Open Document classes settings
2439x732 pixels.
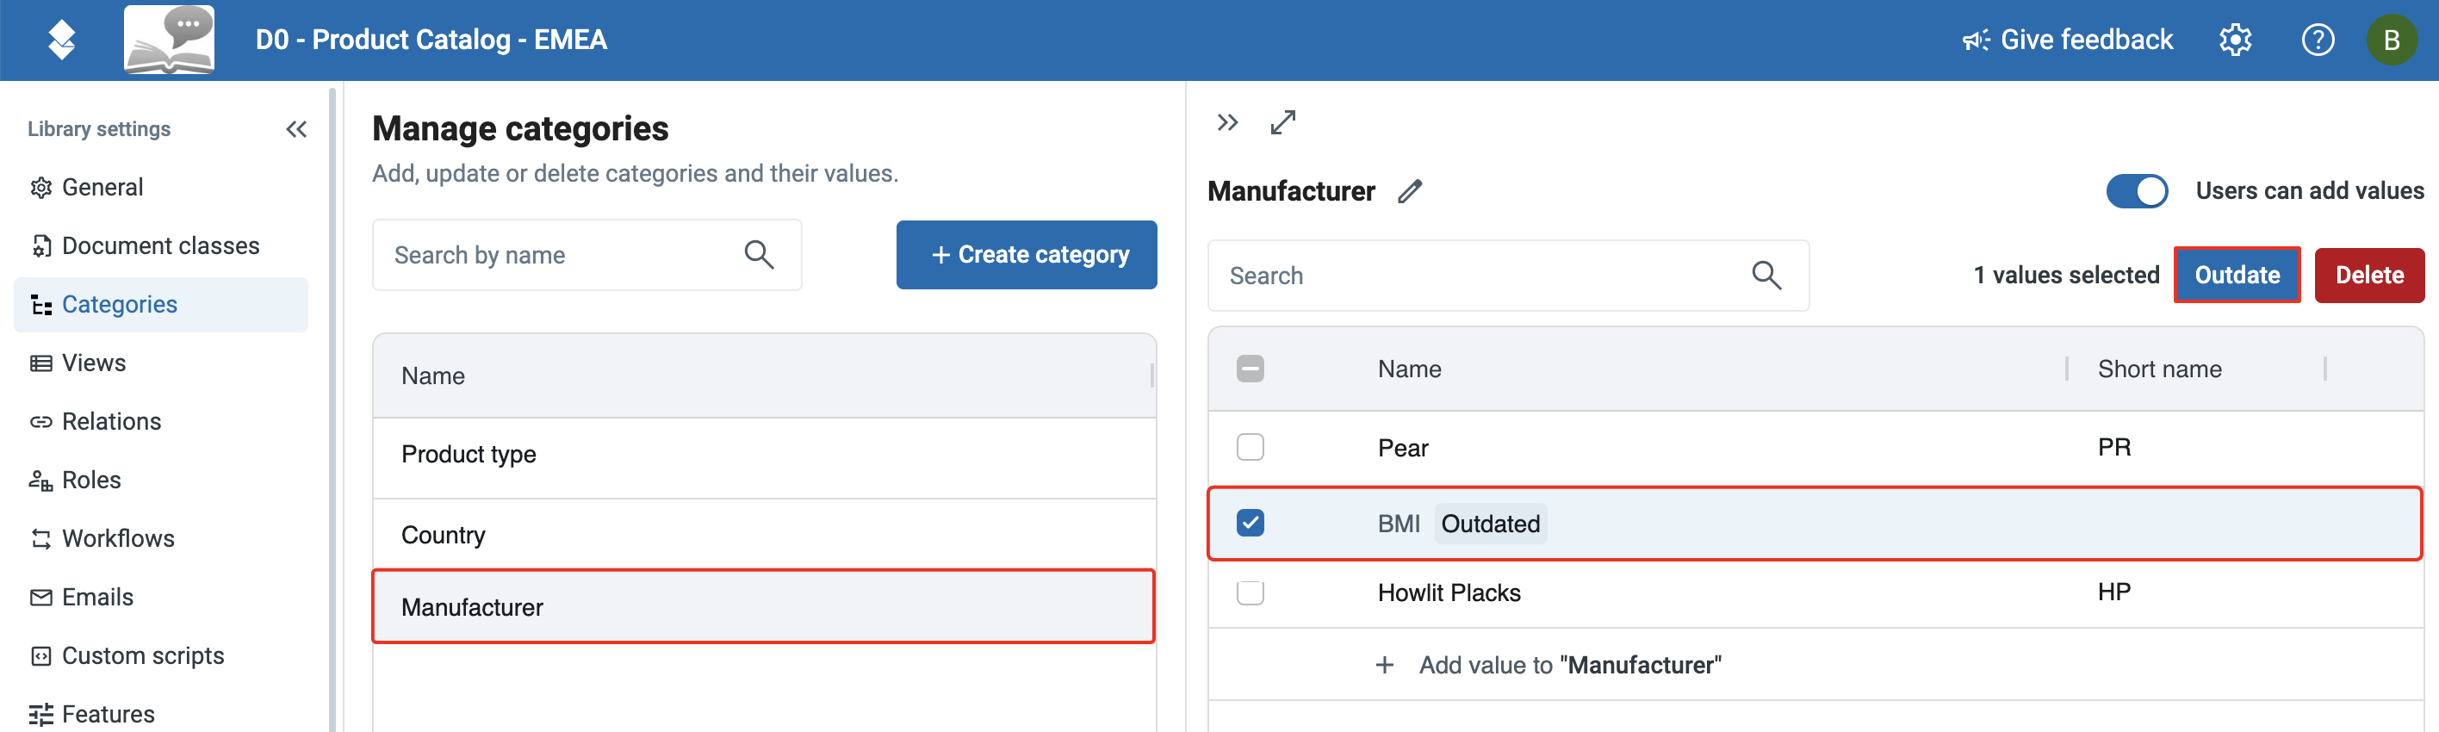click(x=161, y=246)
